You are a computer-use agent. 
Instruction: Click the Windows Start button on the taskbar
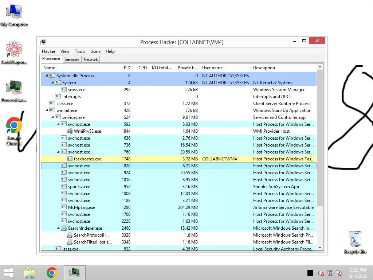pos(9,273)
